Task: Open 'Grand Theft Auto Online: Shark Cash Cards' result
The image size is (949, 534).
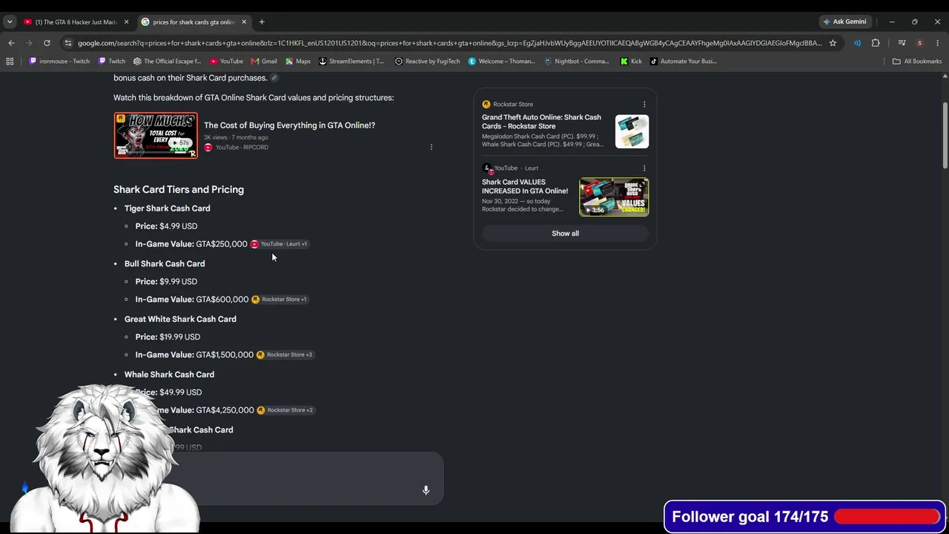Action: (541, 122)
